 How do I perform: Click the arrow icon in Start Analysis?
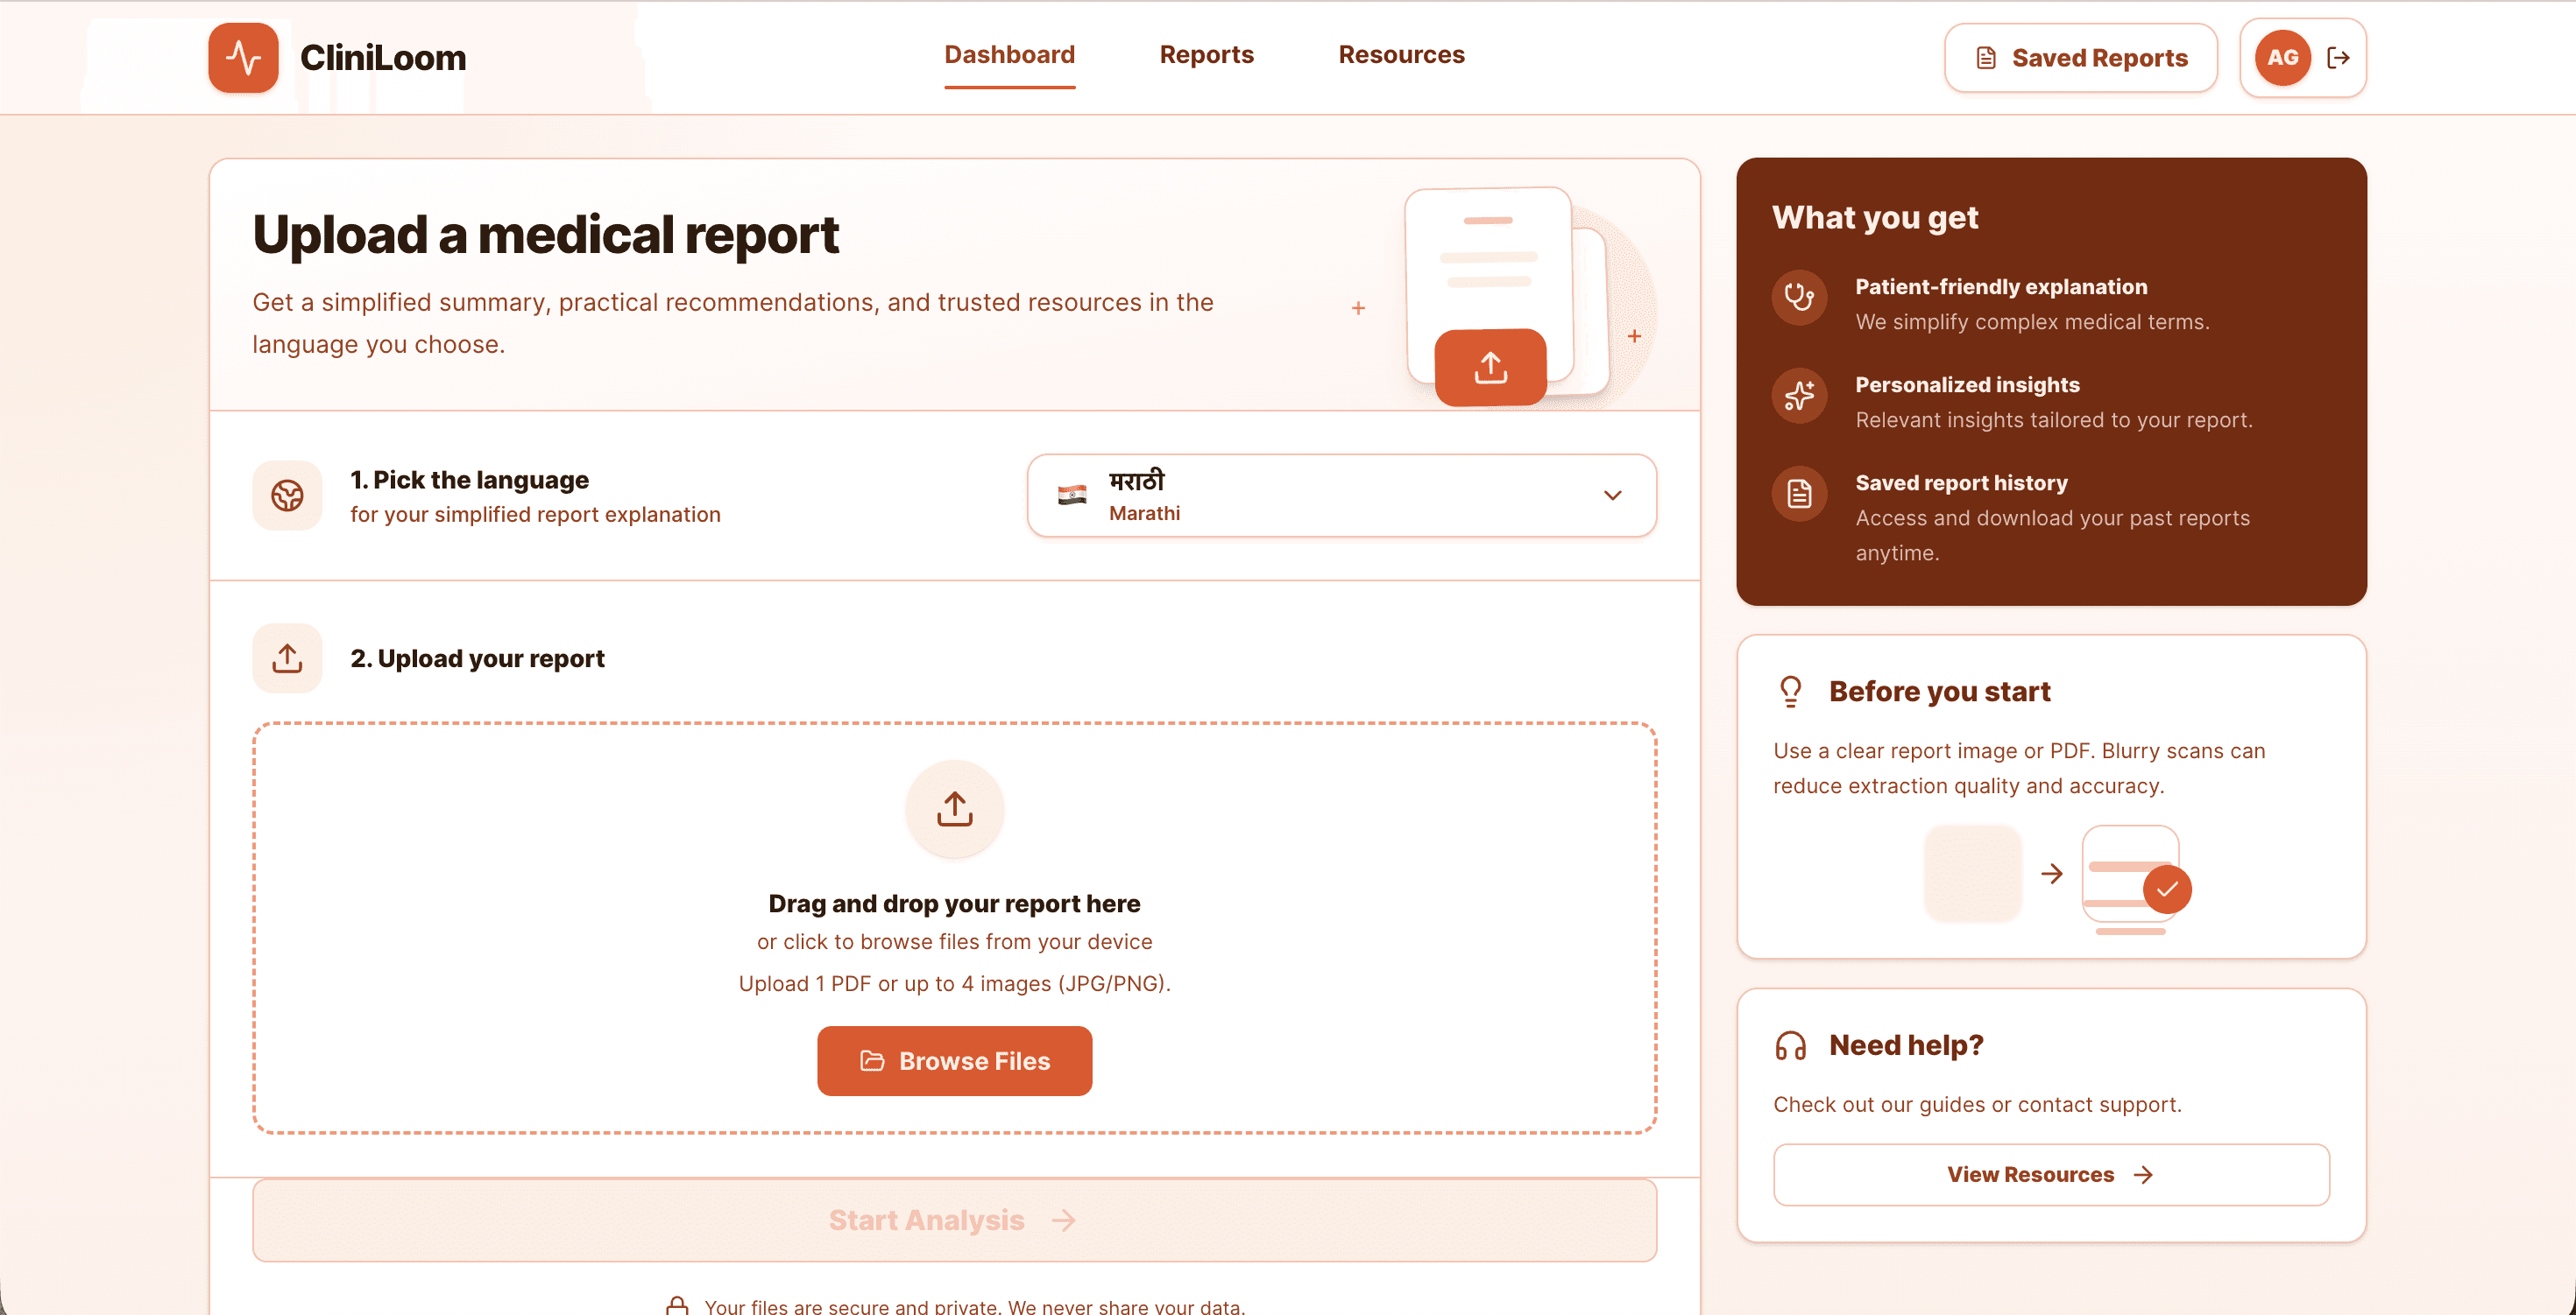[1064, 1220]
